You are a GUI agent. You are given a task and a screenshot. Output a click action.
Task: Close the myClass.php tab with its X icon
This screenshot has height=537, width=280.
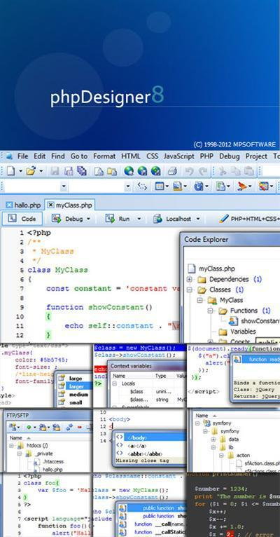click(x=50, y=205)
